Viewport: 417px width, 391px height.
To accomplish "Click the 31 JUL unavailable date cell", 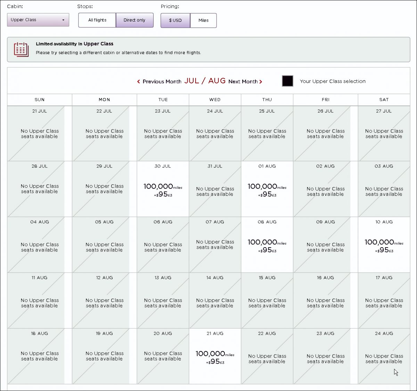I will pos(215,189).
